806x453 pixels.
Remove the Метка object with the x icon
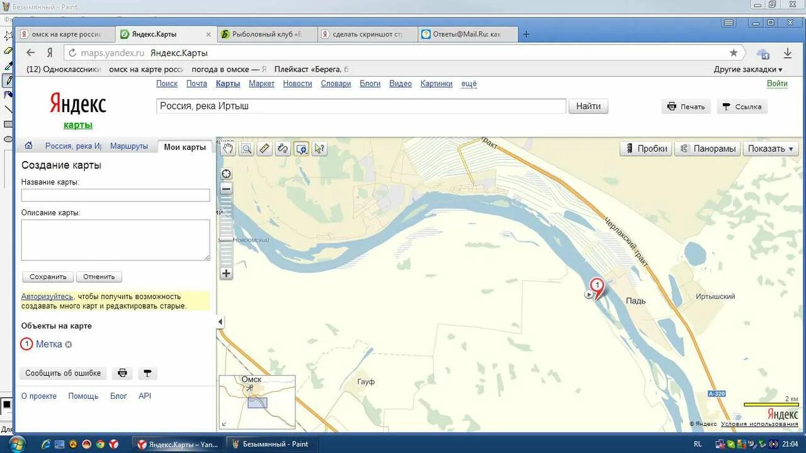pyautogui.click(x=69, y=344)
